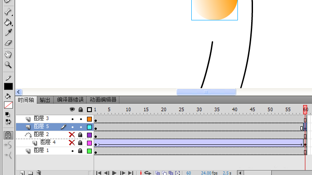Toggle lock dot of 图层 5
The height and width of the screenshot is (175, 312).
pos(81,127)
